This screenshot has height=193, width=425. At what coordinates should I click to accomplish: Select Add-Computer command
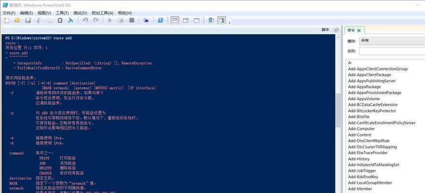point(361,129)
